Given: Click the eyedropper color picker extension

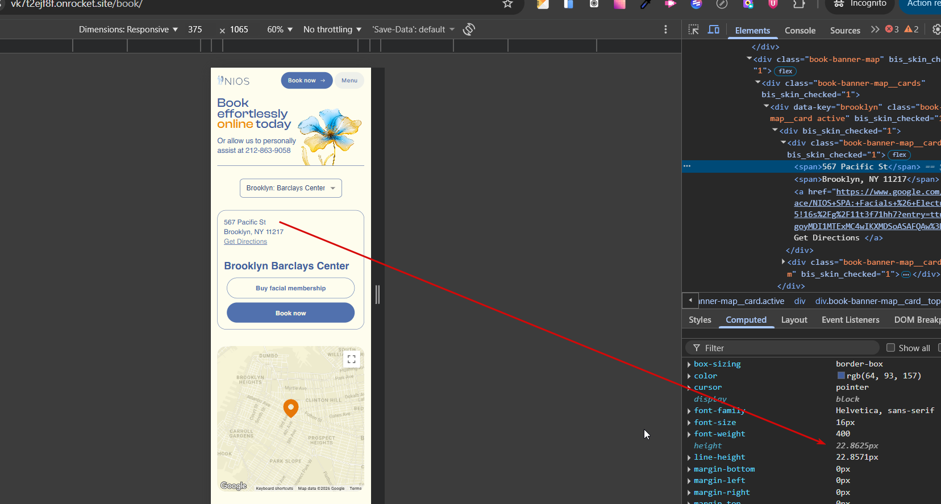Looking at the screenshot, I should pos(646,4).
